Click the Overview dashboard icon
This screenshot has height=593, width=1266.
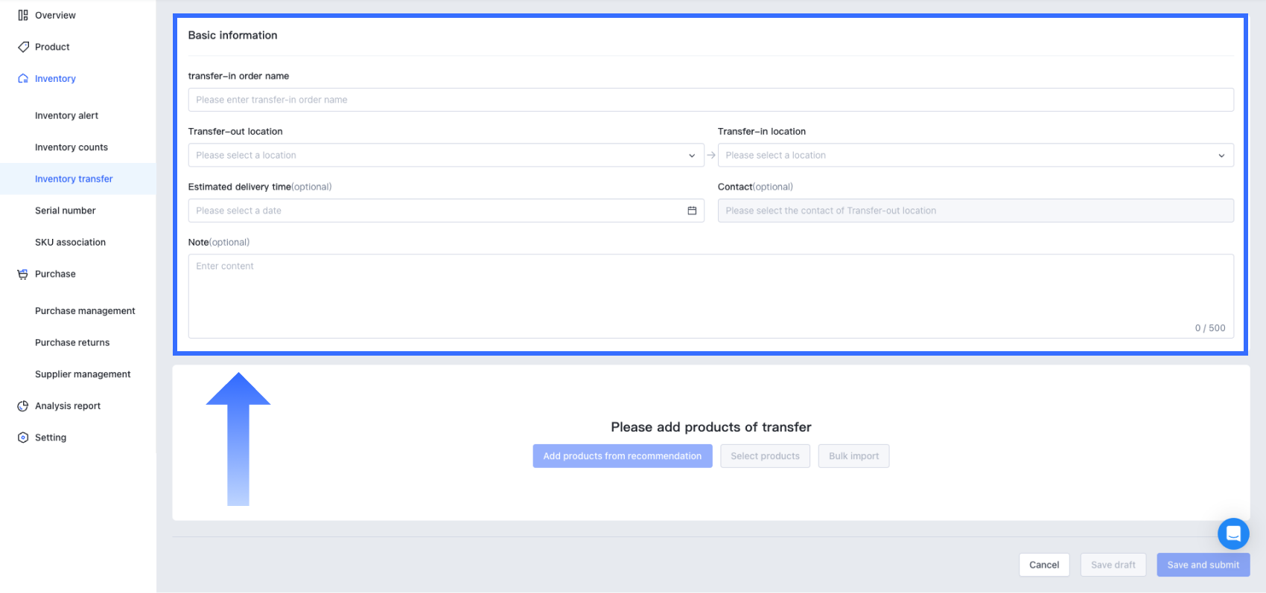[x=23, y=15]
